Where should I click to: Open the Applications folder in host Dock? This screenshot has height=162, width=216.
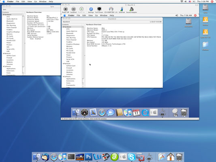coord(162,157)
